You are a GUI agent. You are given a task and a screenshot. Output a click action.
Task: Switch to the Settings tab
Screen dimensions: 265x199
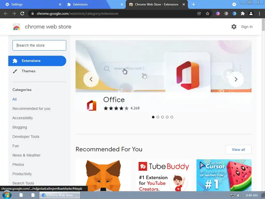coord(32,4)
